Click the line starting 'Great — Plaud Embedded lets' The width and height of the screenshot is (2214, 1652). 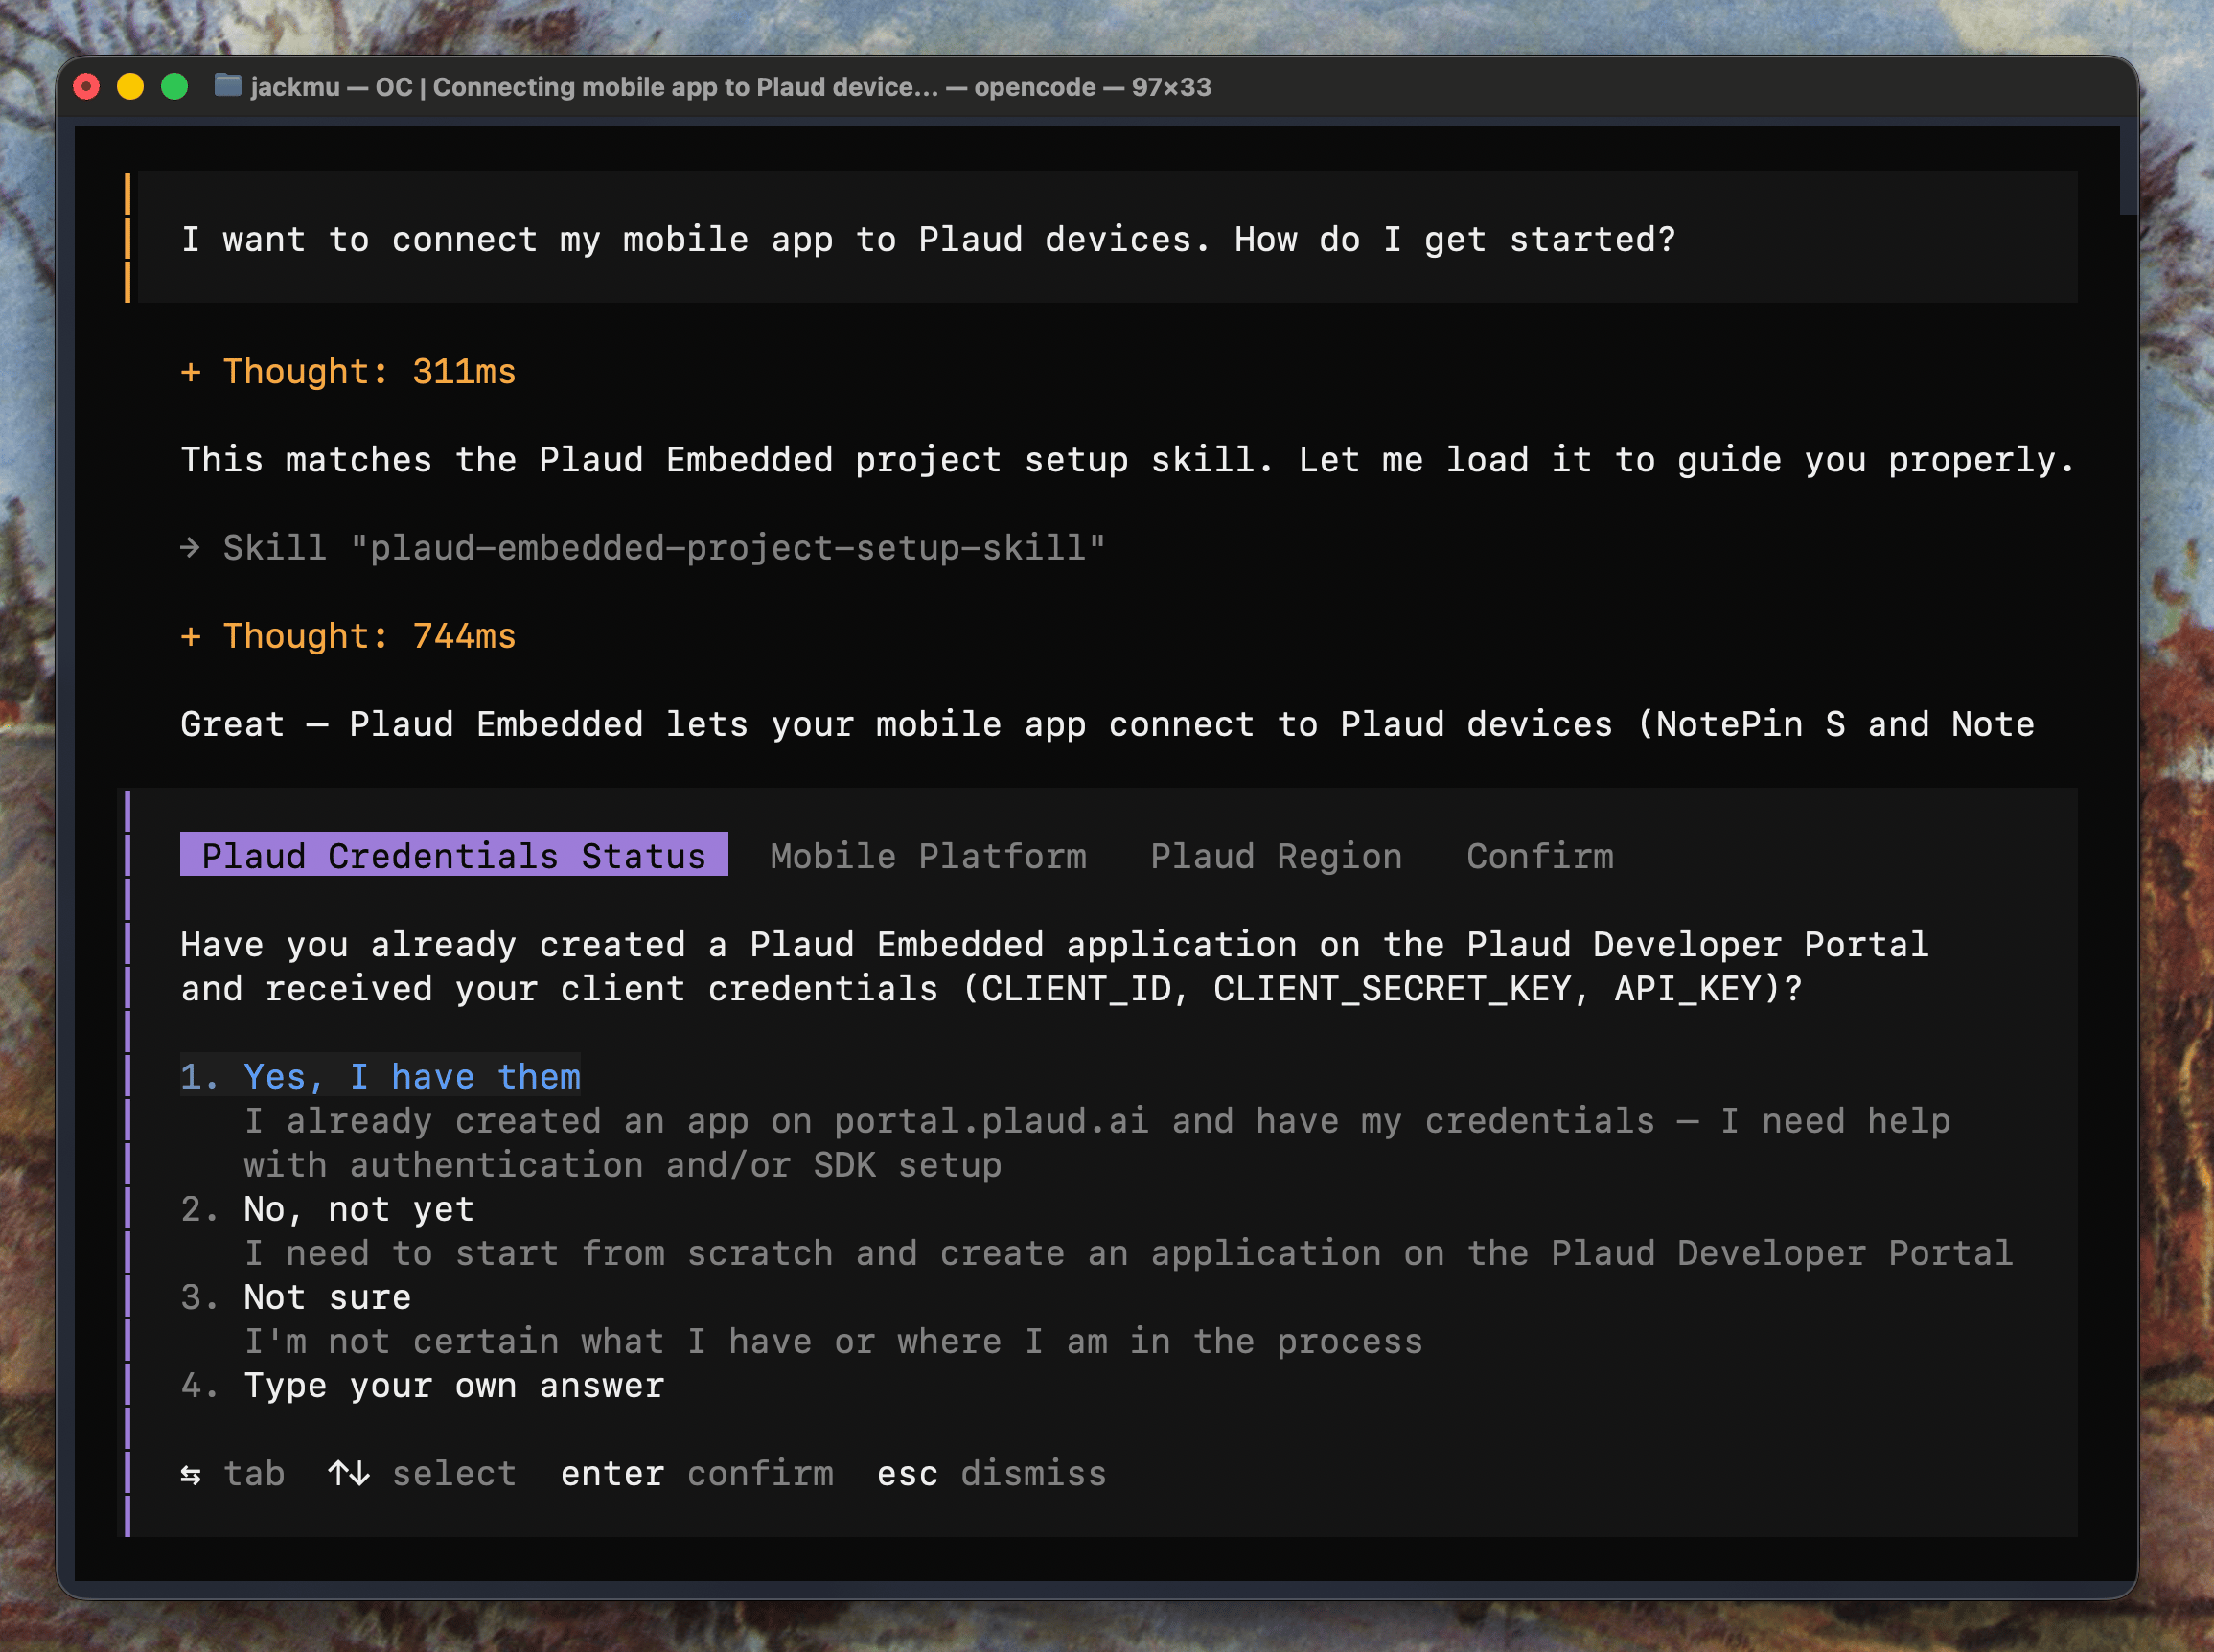(x=1107, y=723)
